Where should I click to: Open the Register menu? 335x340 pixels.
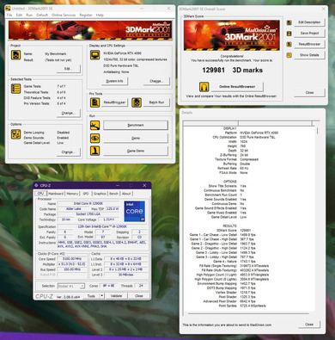[x=86, y=15]
